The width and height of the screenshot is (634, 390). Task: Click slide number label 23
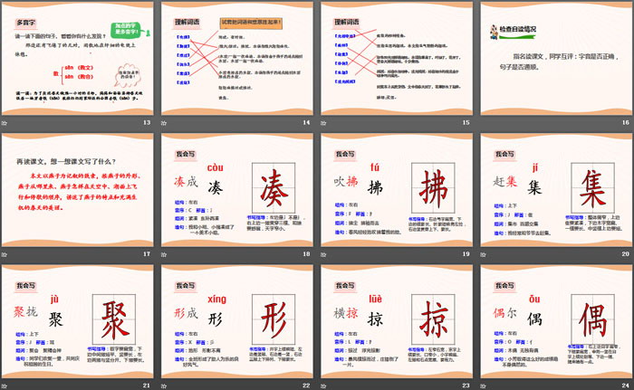(x=466, y=385)
